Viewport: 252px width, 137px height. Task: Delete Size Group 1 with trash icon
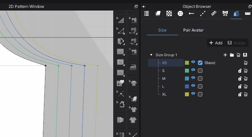click(238, 55)
